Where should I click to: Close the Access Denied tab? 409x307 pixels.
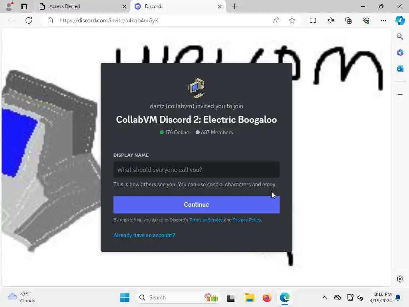tap(125, 6)
